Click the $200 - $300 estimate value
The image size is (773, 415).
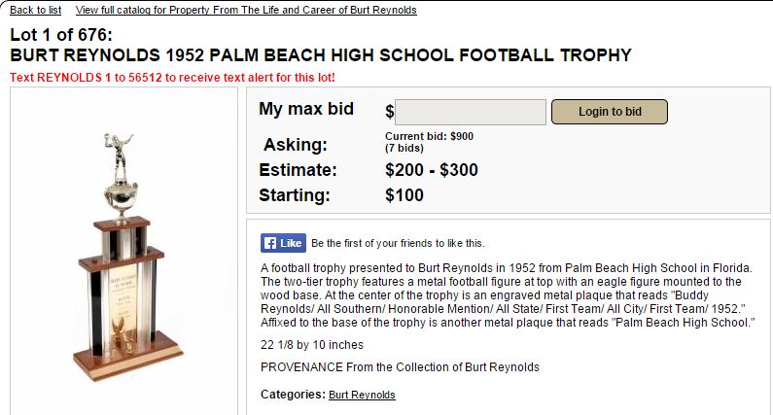(x=432, y=170)
